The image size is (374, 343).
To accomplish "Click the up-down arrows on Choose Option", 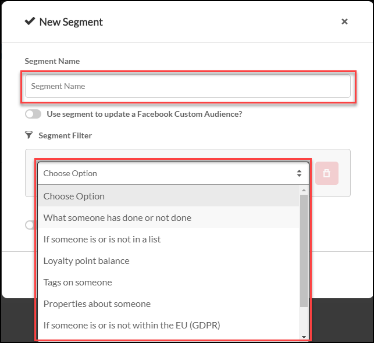I will click(299, 173).
